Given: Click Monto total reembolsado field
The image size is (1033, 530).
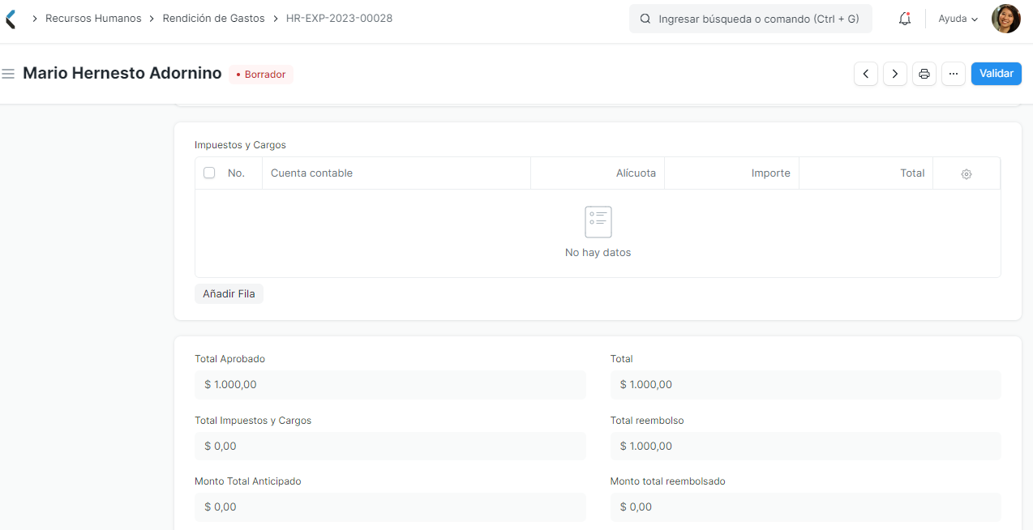Looking at the screenshot, I should (x=805, y=507).
